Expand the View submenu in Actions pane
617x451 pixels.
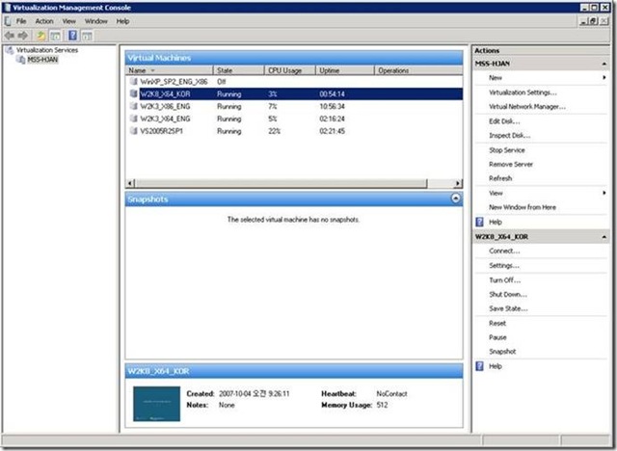pyautogui.click(x=604, y=193)
